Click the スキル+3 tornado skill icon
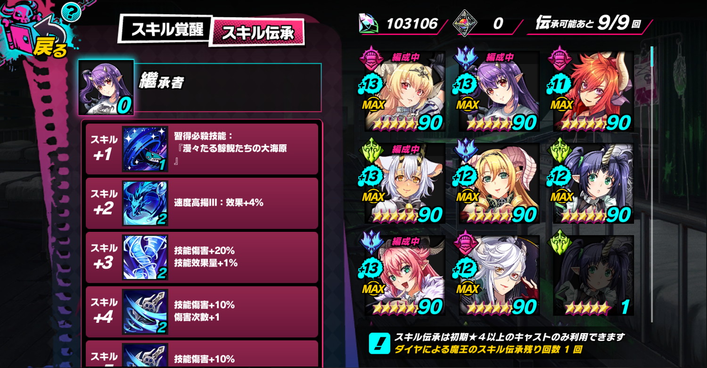This screenshot has height=368, width=707. point(145,257)
